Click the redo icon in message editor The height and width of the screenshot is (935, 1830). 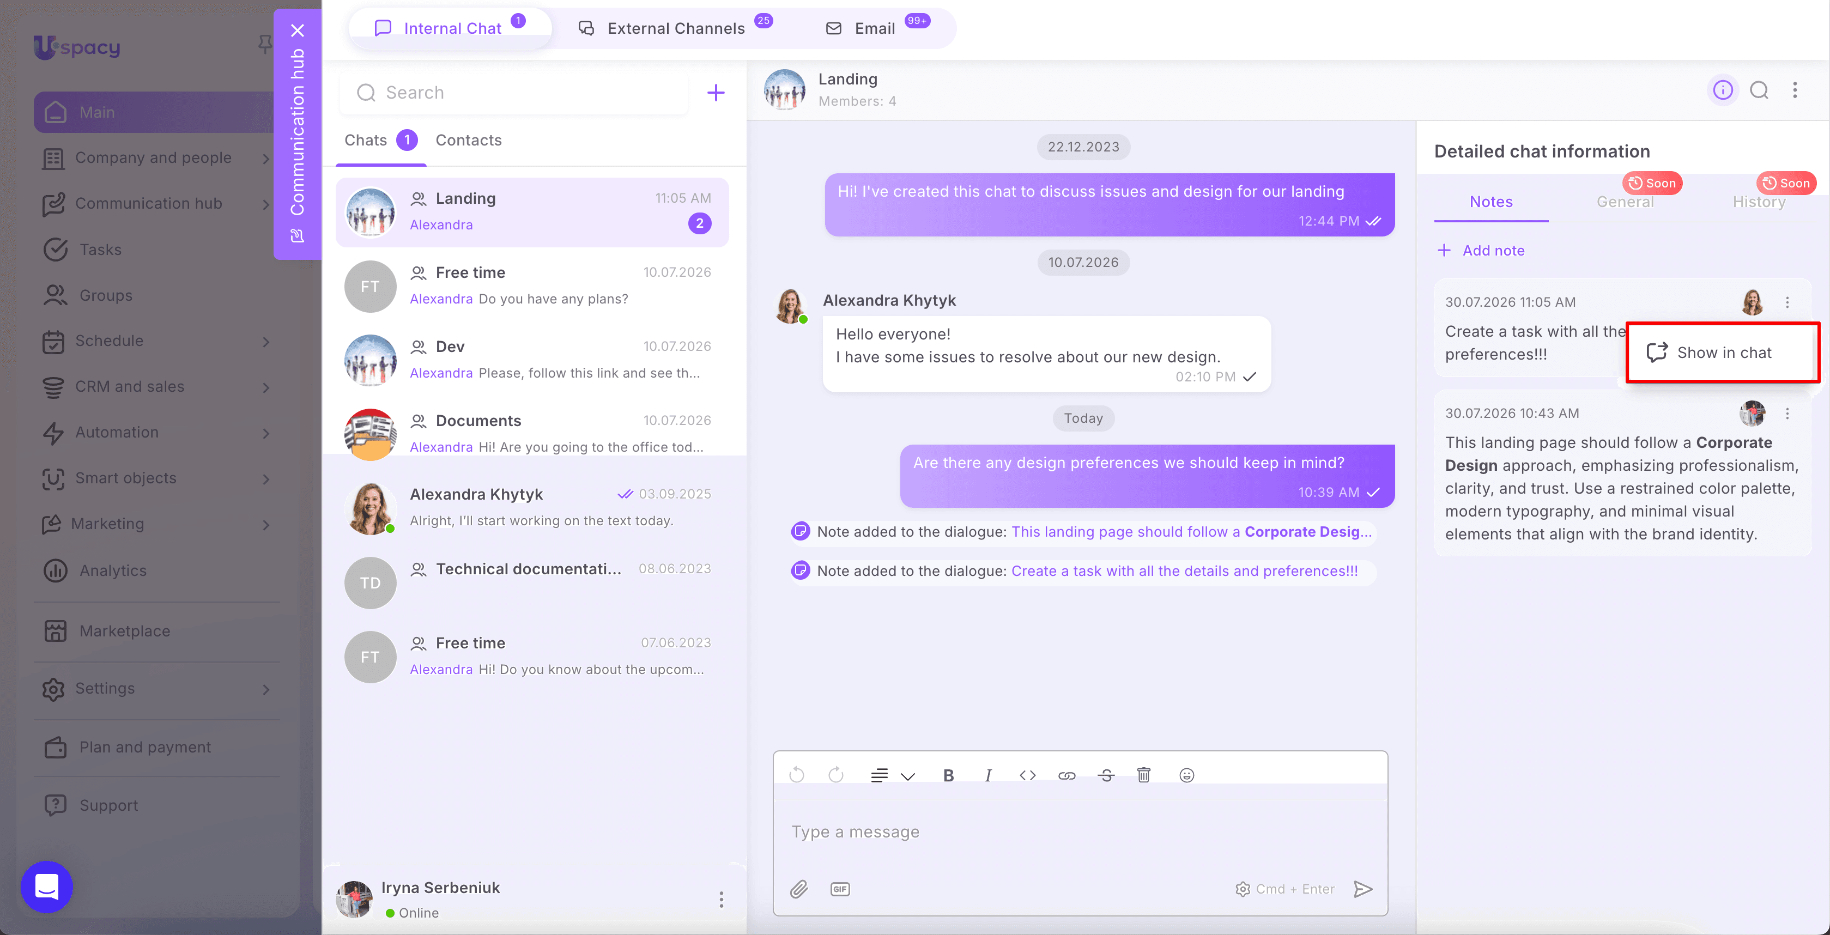point(836,774)
